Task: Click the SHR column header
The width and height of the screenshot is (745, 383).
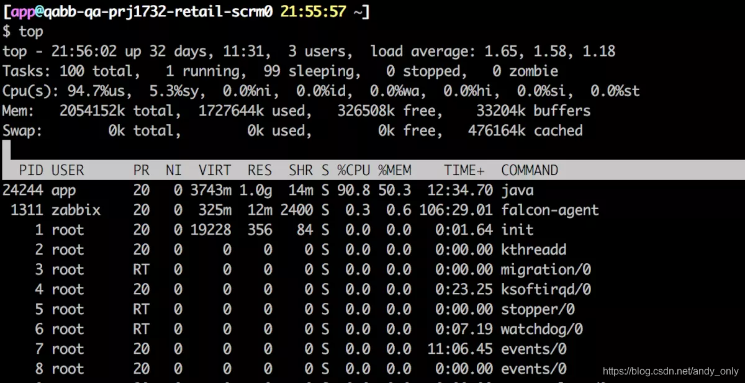Action: click(300, 170)
